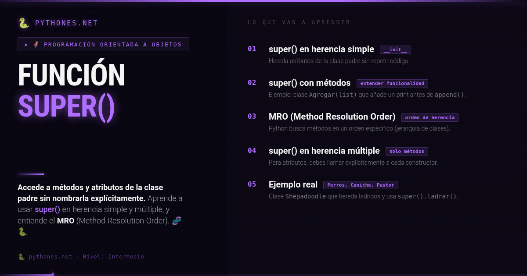The width and height of the screenshot is (527, 276).
Task: Open the LO QUE VAS A APRENDER section
Action: pos(299,22)
